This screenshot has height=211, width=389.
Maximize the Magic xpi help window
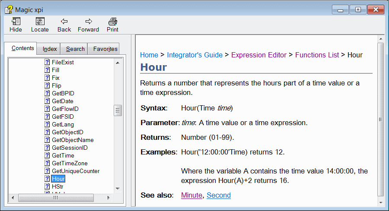pos(358,10)
